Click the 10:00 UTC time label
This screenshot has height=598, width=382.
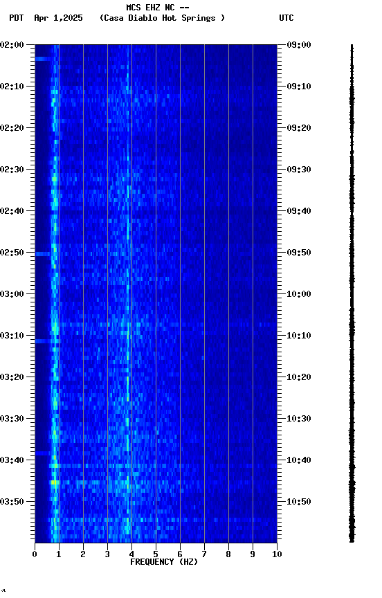point(299,294)
